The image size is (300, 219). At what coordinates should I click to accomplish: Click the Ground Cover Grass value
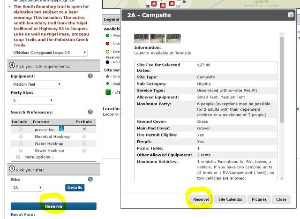[202, 121]
